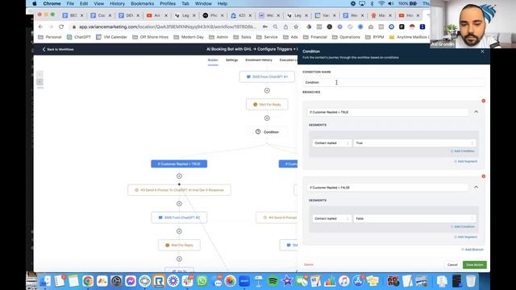The image size is (516, 290).
Task: Click the red Delete link
Action: click(x=309, y=265)
